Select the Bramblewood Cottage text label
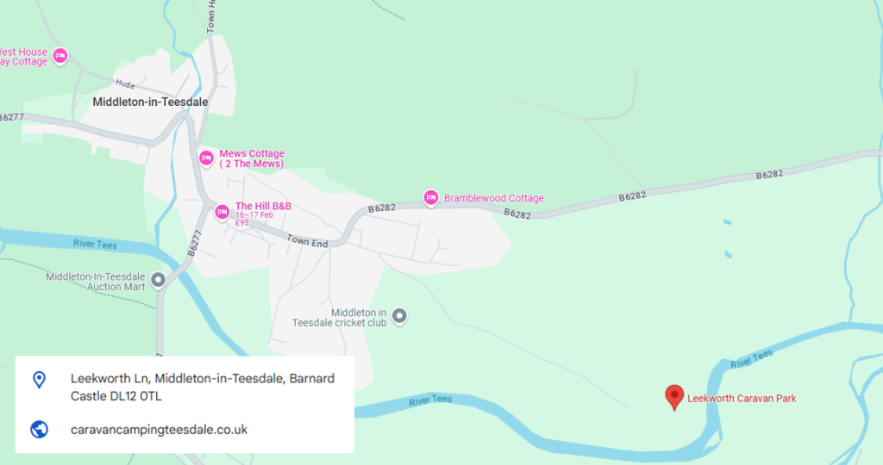 pos(494,198)
